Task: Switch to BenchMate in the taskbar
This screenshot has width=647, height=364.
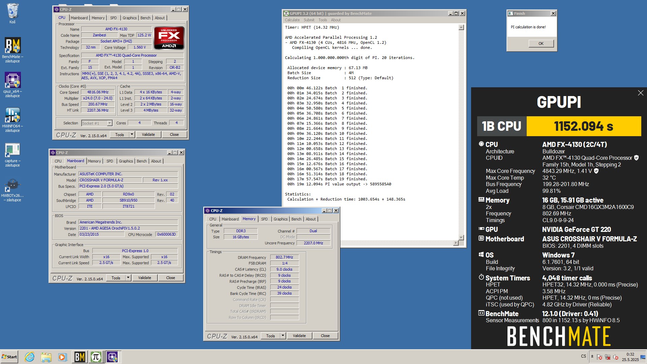Action: (x=80, y=357)
